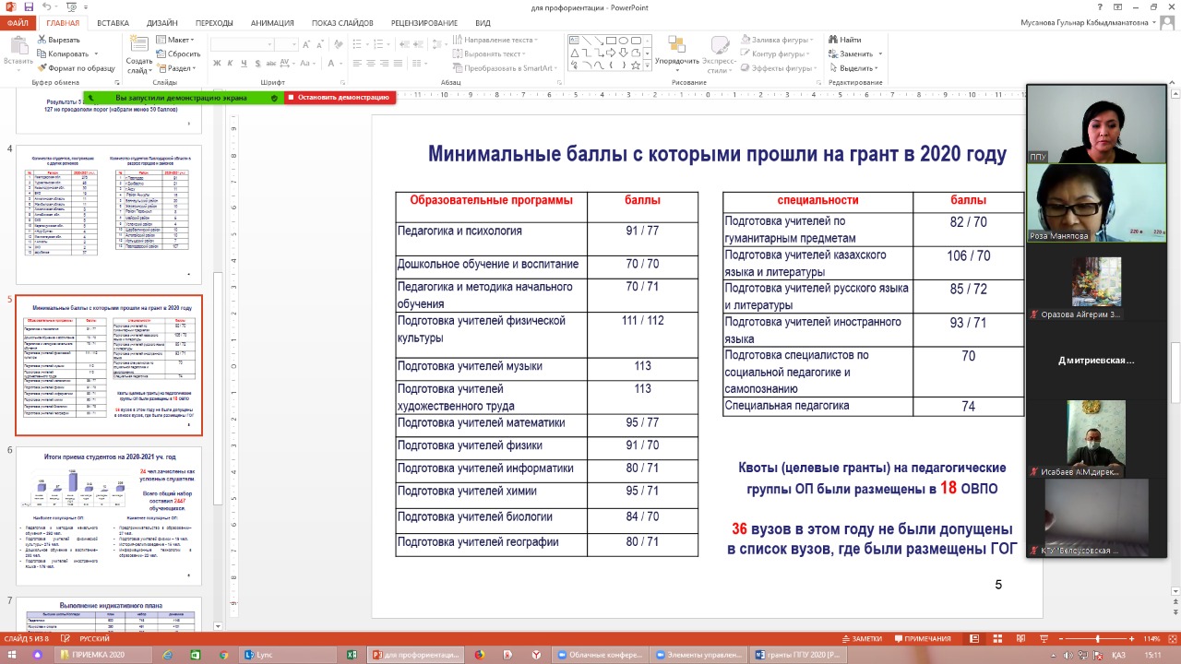The width and height of the screenshot is (1181, 664).
Task: Decrease font size with smaller A icon
Action: [320, 44]
